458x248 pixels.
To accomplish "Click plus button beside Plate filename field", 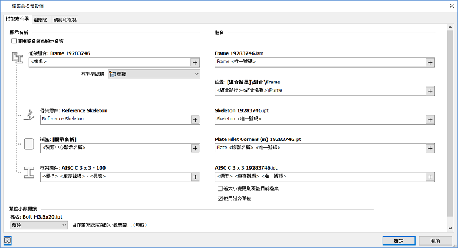I will [x=430, y=148].
